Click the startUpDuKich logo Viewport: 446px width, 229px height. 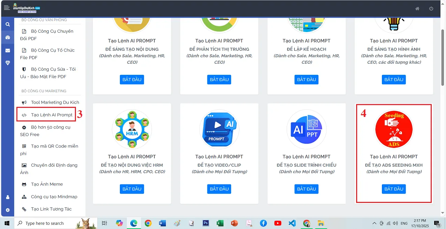click(26, 8)
